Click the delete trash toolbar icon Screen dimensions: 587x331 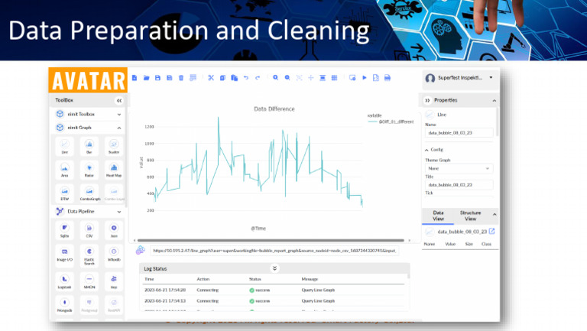[x=181, y=78]
